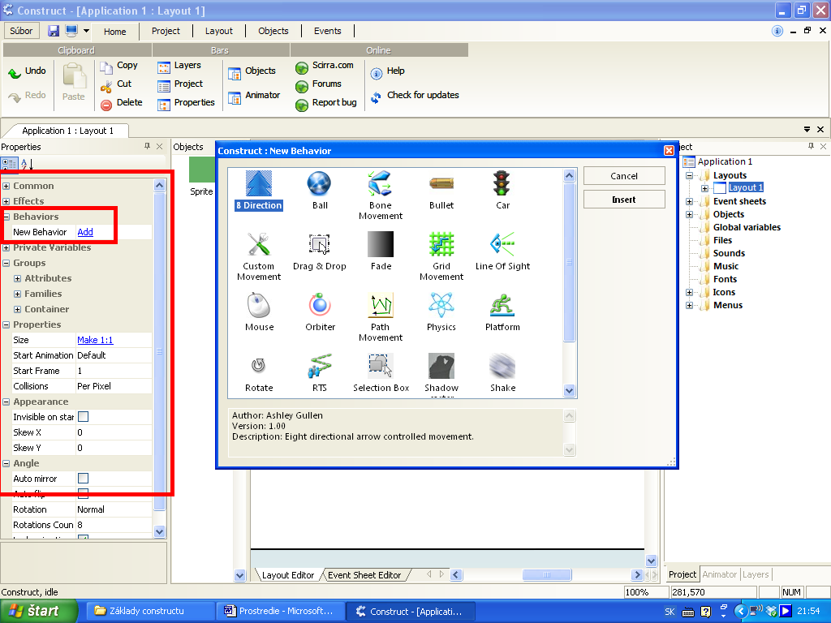Click the Drag & Drop behavior icon

320,246
